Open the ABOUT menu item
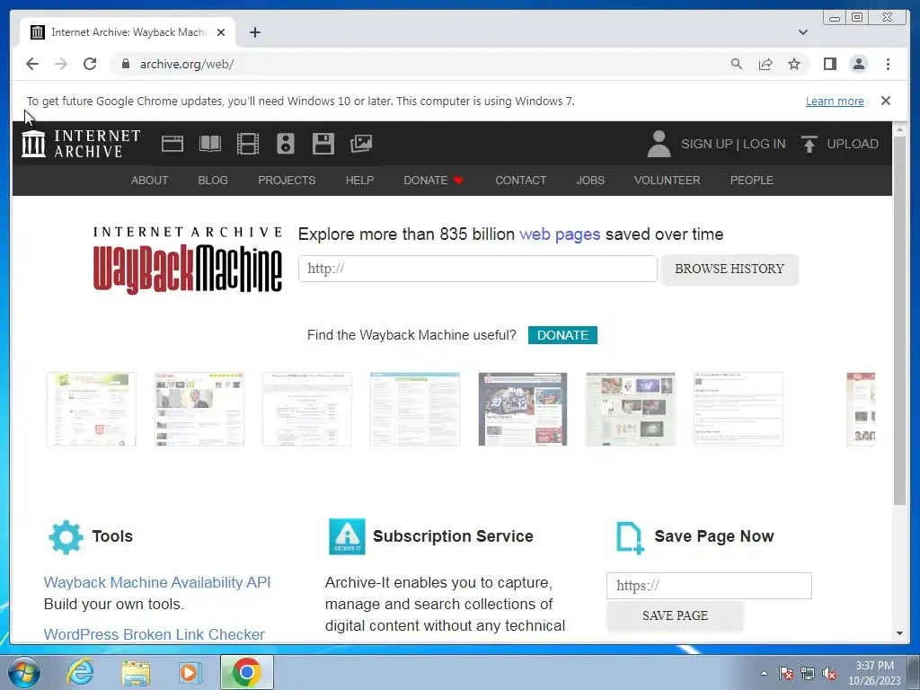This screenshot has height=690, width=920. click(x=150, y=180)
